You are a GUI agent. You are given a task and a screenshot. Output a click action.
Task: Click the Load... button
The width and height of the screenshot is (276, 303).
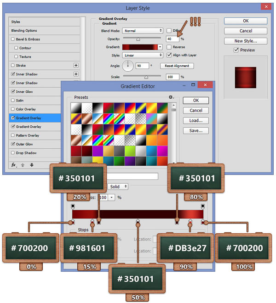[x=196, y=120]
